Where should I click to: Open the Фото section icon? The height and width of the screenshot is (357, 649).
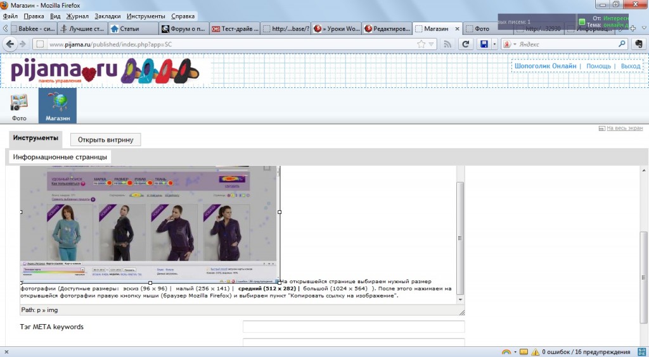click(19, 106)
